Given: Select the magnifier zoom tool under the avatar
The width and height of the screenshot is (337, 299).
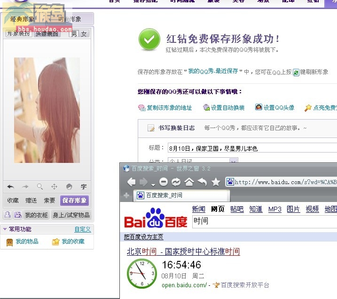Looking at the screenshot, I should (x=40, y=186).
